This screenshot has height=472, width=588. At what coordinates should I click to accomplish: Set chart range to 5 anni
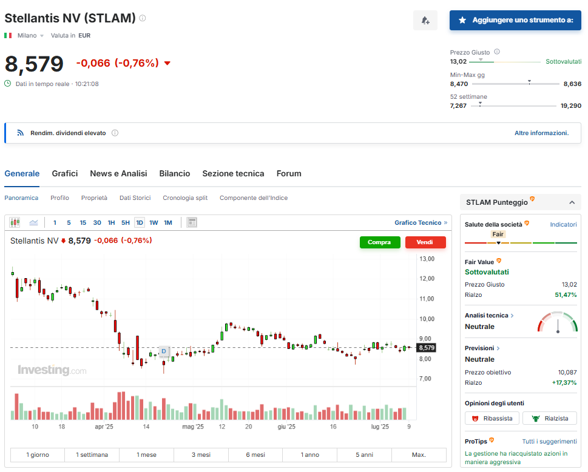click(364, 455)
